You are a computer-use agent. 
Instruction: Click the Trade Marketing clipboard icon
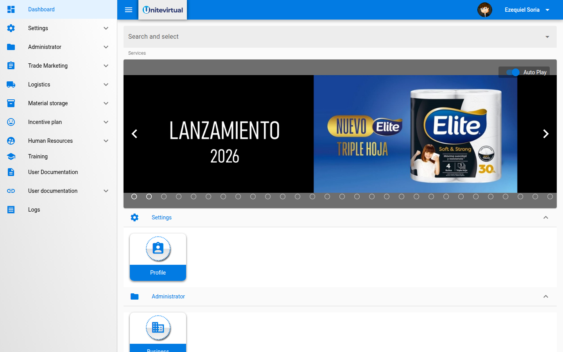[x=11, y=66]
